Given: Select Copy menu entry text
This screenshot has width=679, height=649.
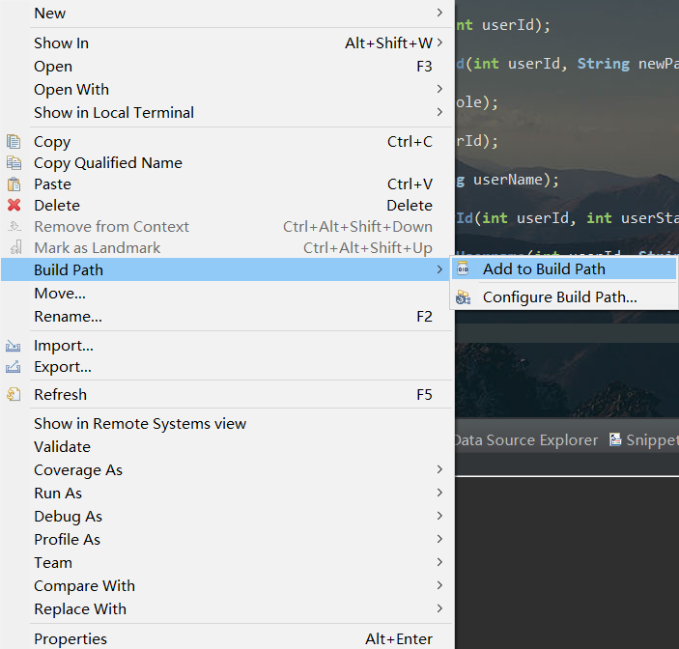Looking at the screenshot, I should pos(52,142).
